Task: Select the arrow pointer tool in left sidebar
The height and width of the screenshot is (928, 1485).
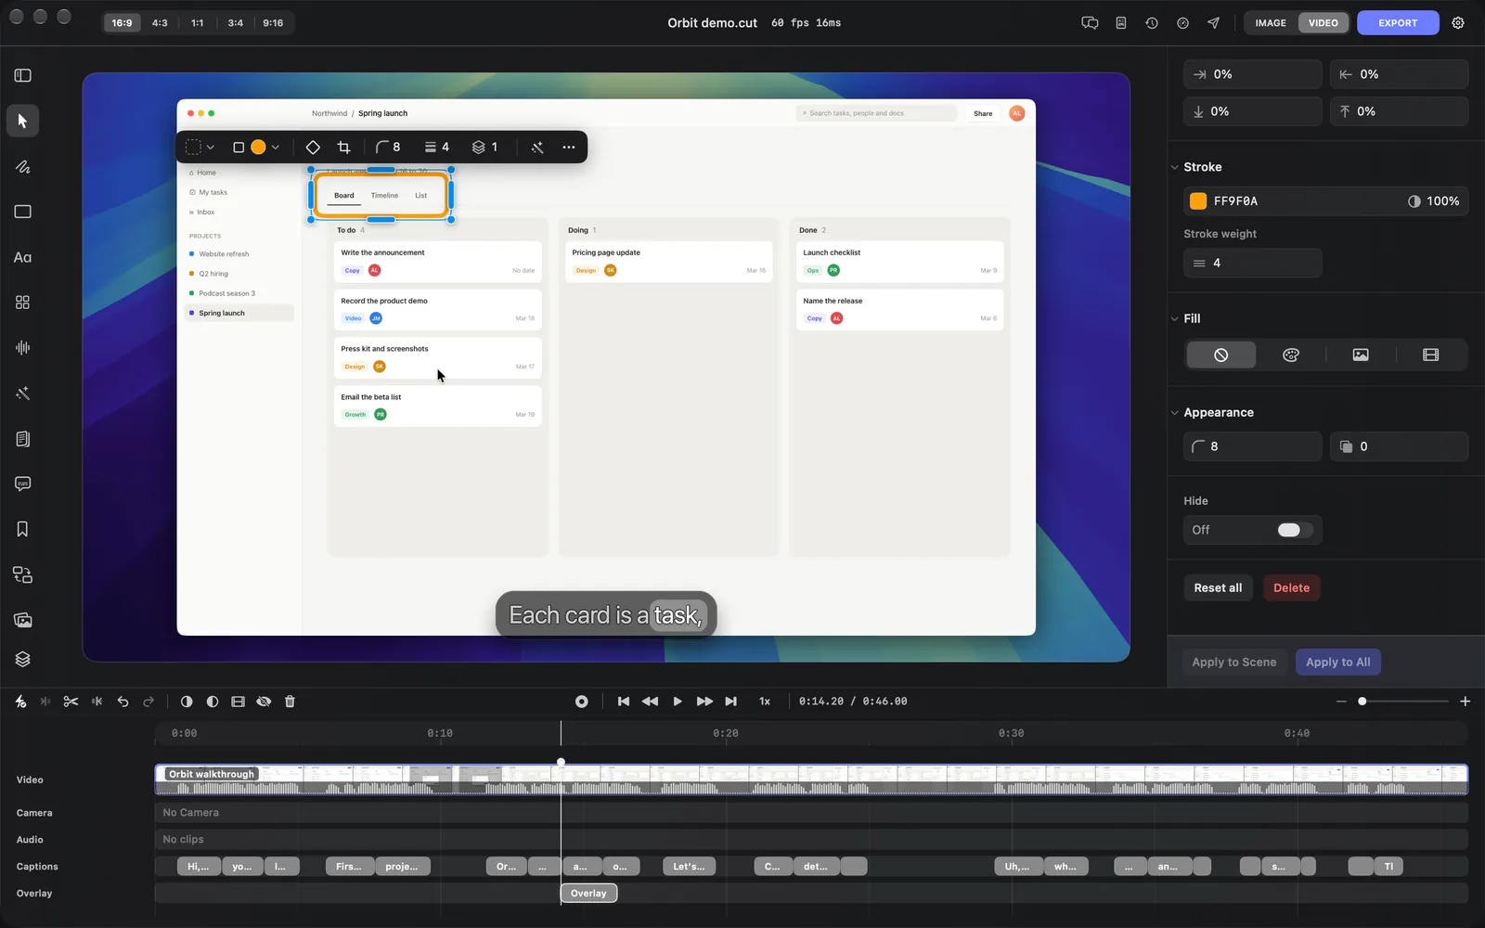Action: [22, 121]
